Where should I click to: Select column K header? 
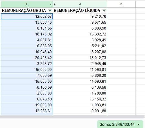121,4
